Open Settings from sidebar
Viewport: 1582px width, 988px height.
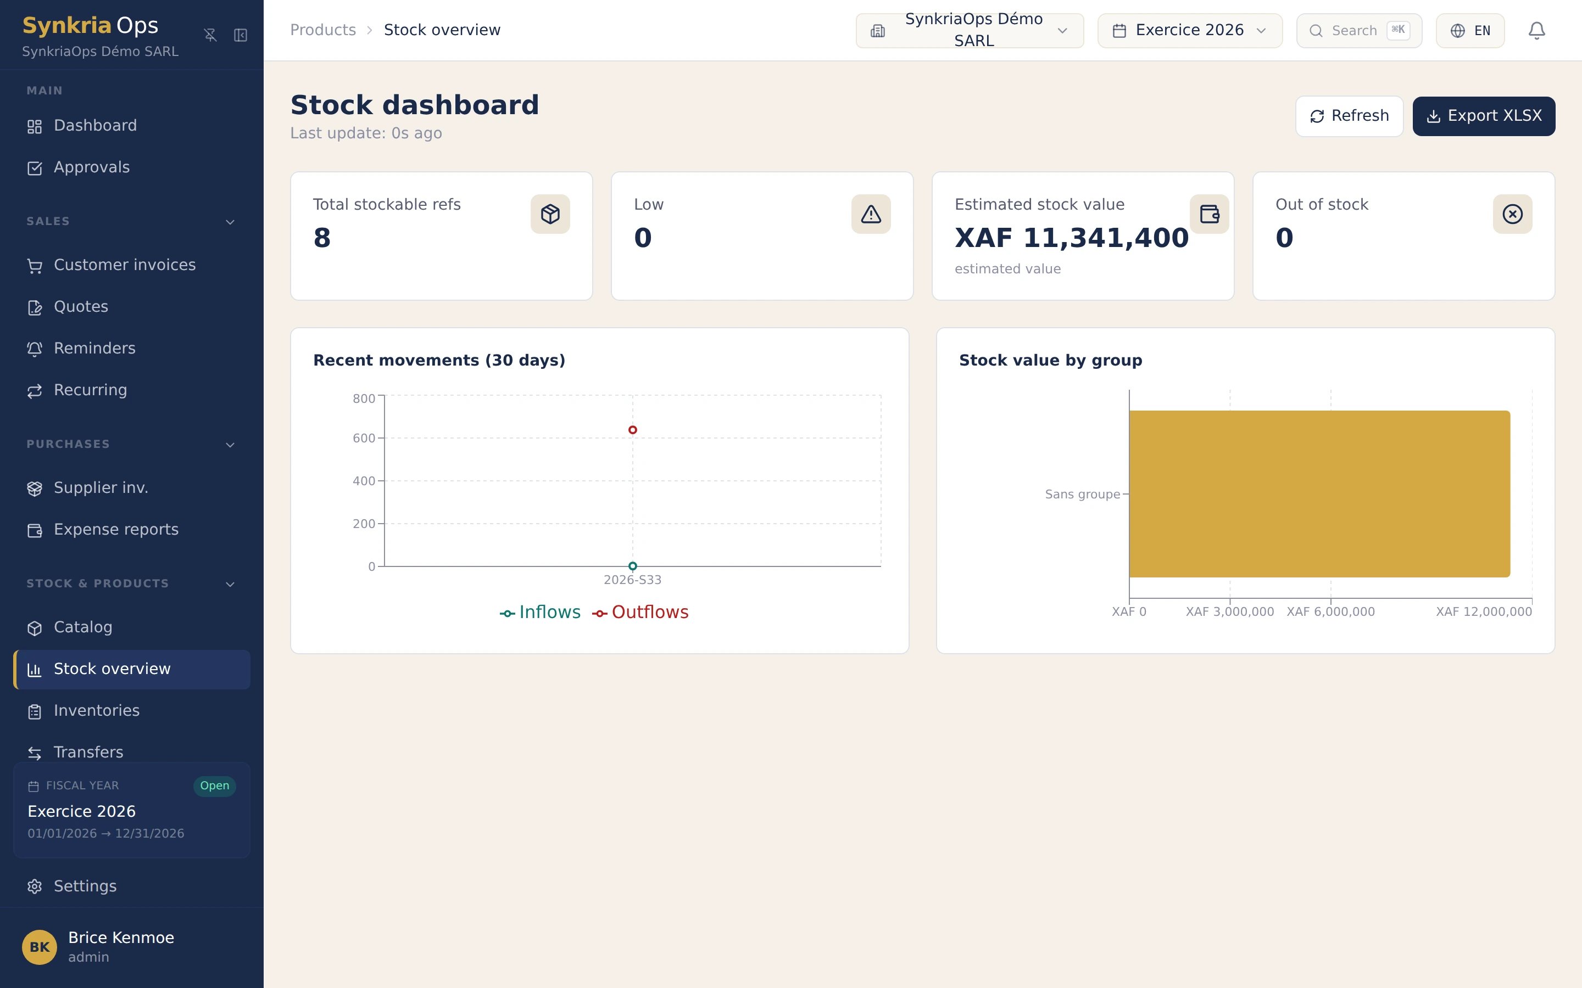point(131,886)
